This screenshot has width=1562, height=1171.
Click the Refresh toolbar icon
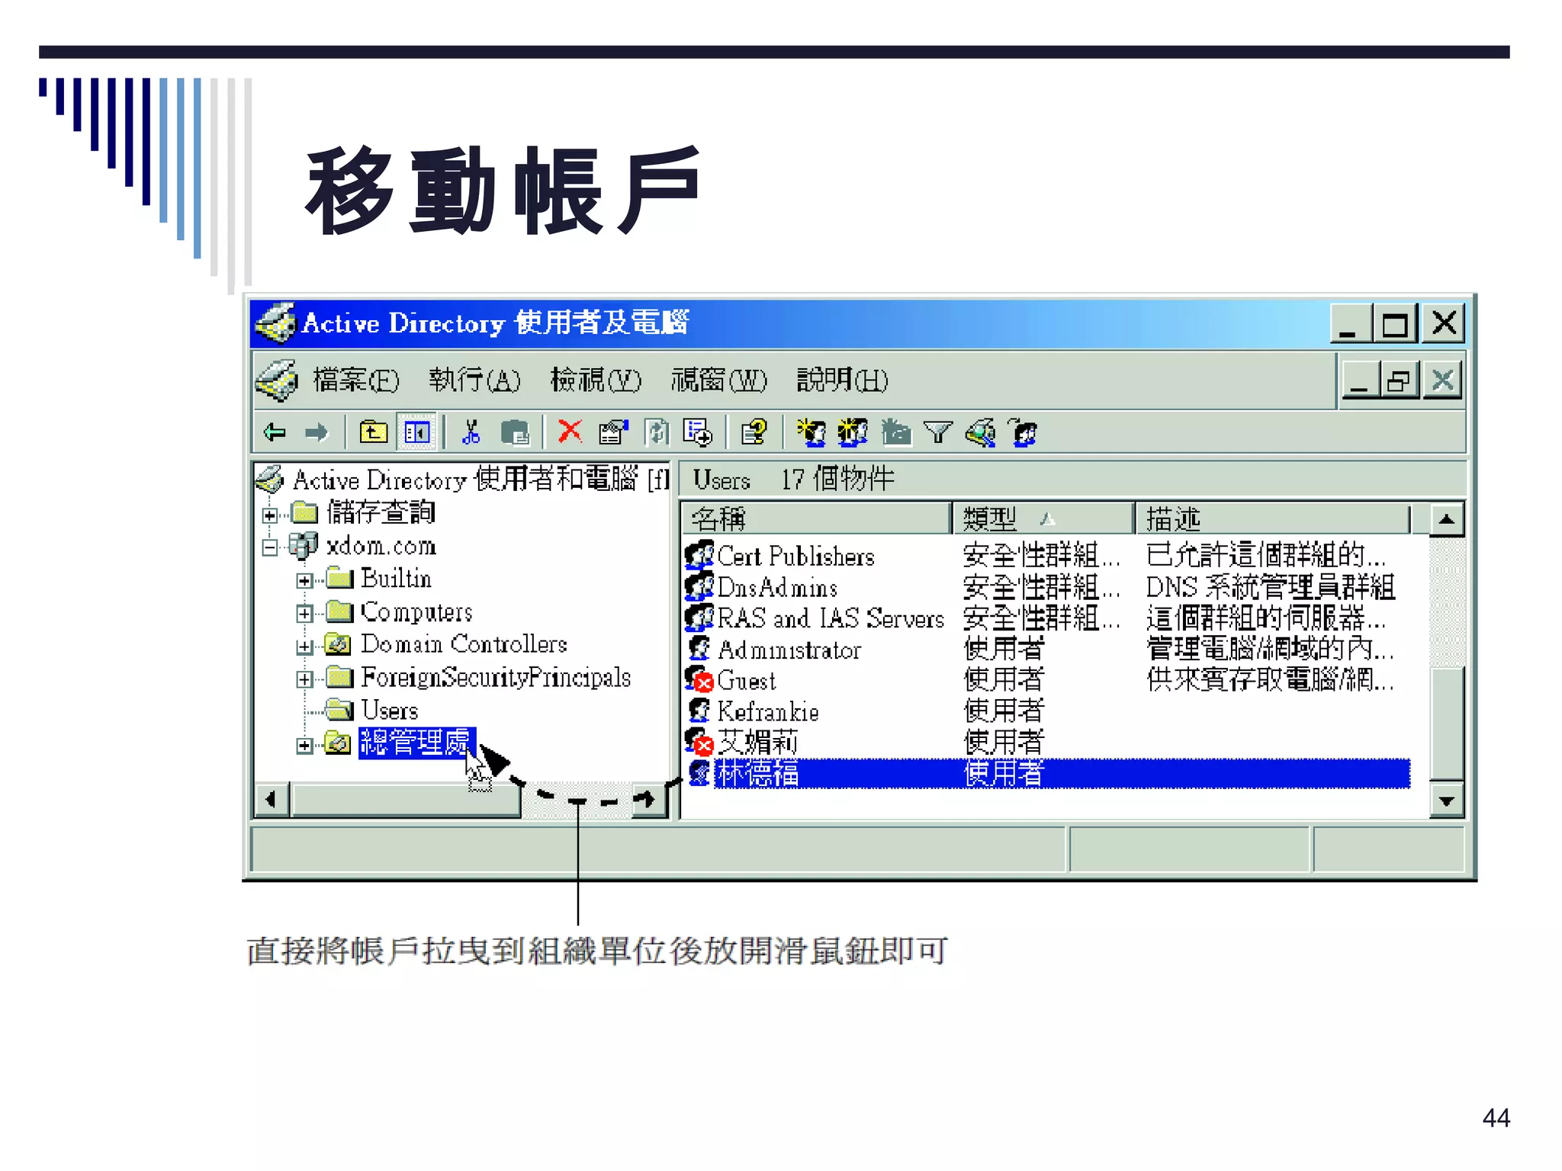tap(657, 432)
